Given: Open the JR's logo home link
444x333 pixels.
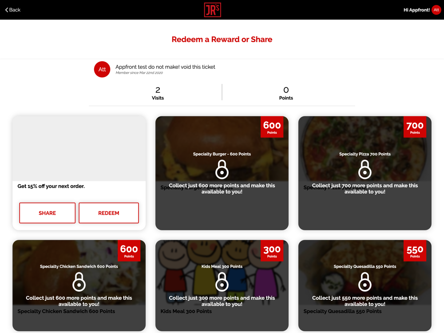Looking at the screenshot, I should click(212, 10).
